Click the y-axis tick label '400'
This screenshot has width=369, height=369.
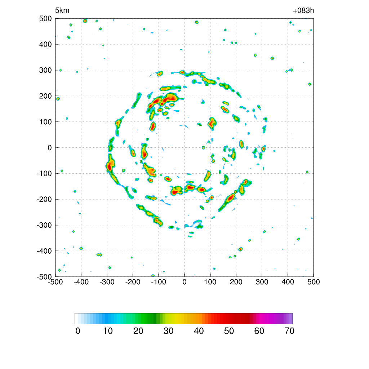[x=45, y=44]
